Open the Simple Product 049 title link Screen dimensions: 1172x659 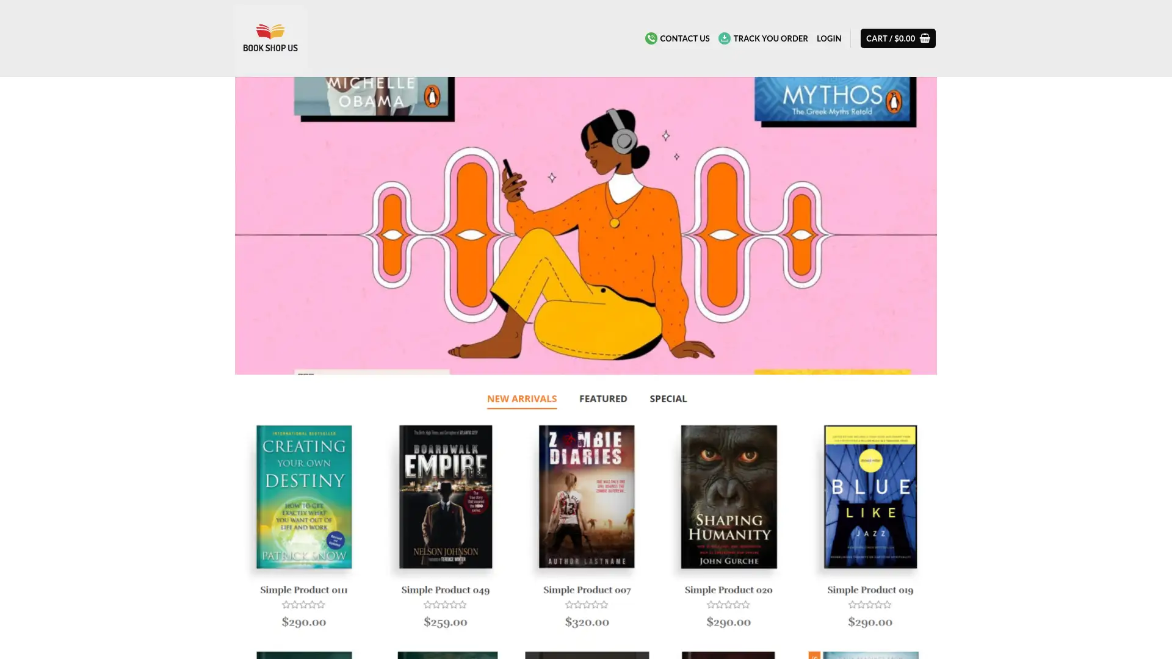445,589
